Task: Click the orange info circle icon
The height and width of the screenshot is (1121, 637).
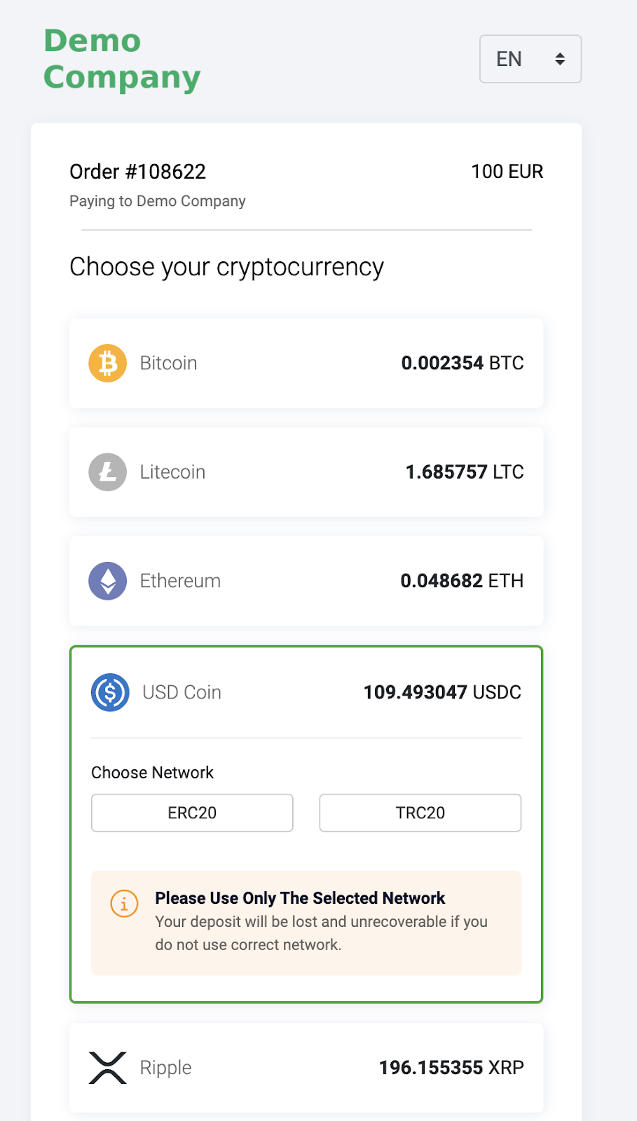Action: [x=124, y=904]
